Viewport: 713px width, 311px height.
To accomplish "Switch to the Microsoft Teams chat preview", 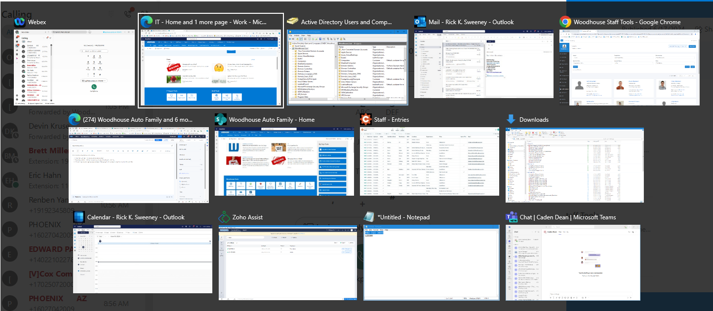I will coord(573,262).
